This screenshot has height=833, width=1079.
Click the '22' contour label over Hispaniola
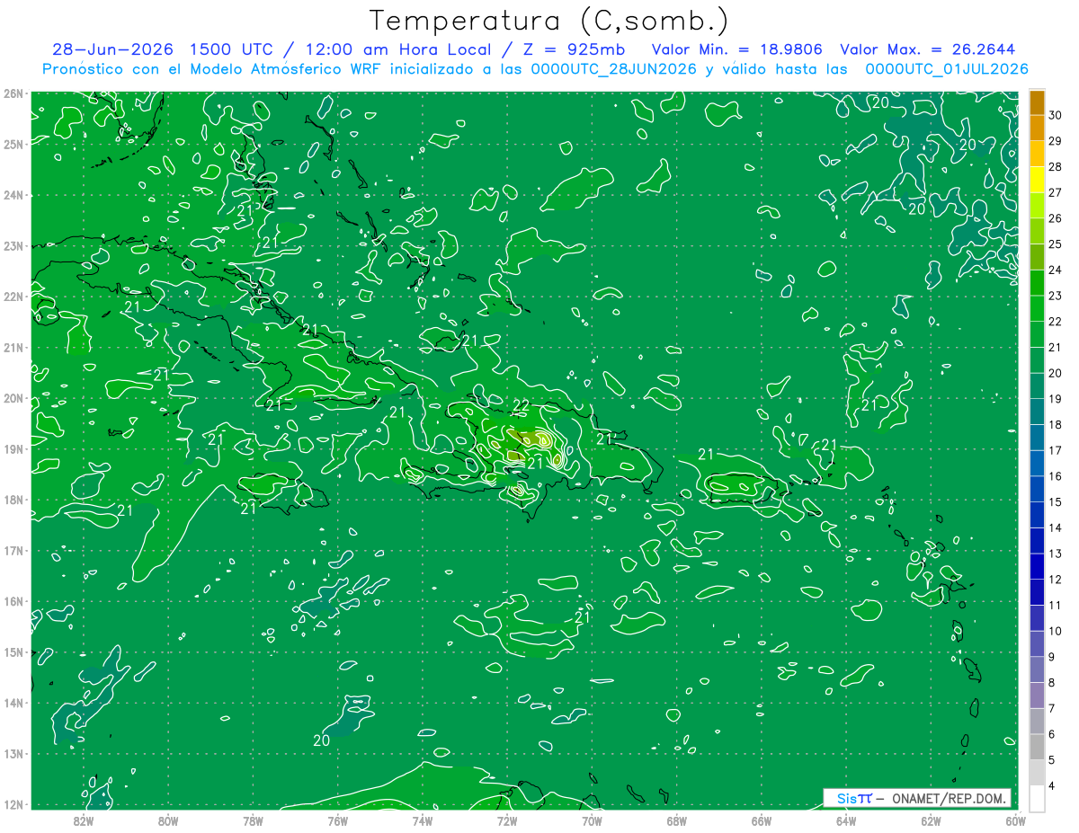(522, 407)
